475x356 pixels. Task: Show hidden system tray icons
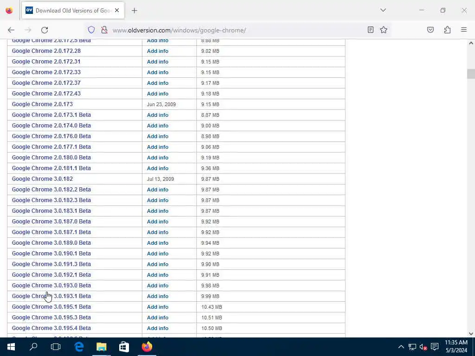pyautogui.click(x=401, y=347)
